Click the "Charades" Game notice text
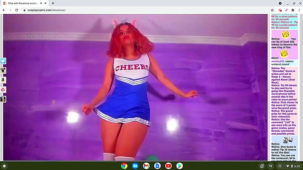 (284, 76)
